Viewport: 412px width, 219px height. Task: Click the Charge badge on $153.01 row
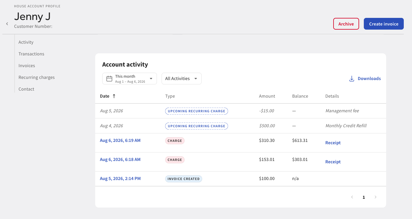(x=175, y=160)
